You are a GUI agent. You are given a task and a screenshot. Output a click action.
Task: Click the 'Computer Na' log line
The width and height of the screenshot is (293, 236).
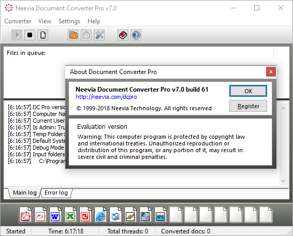click(36, 114)
